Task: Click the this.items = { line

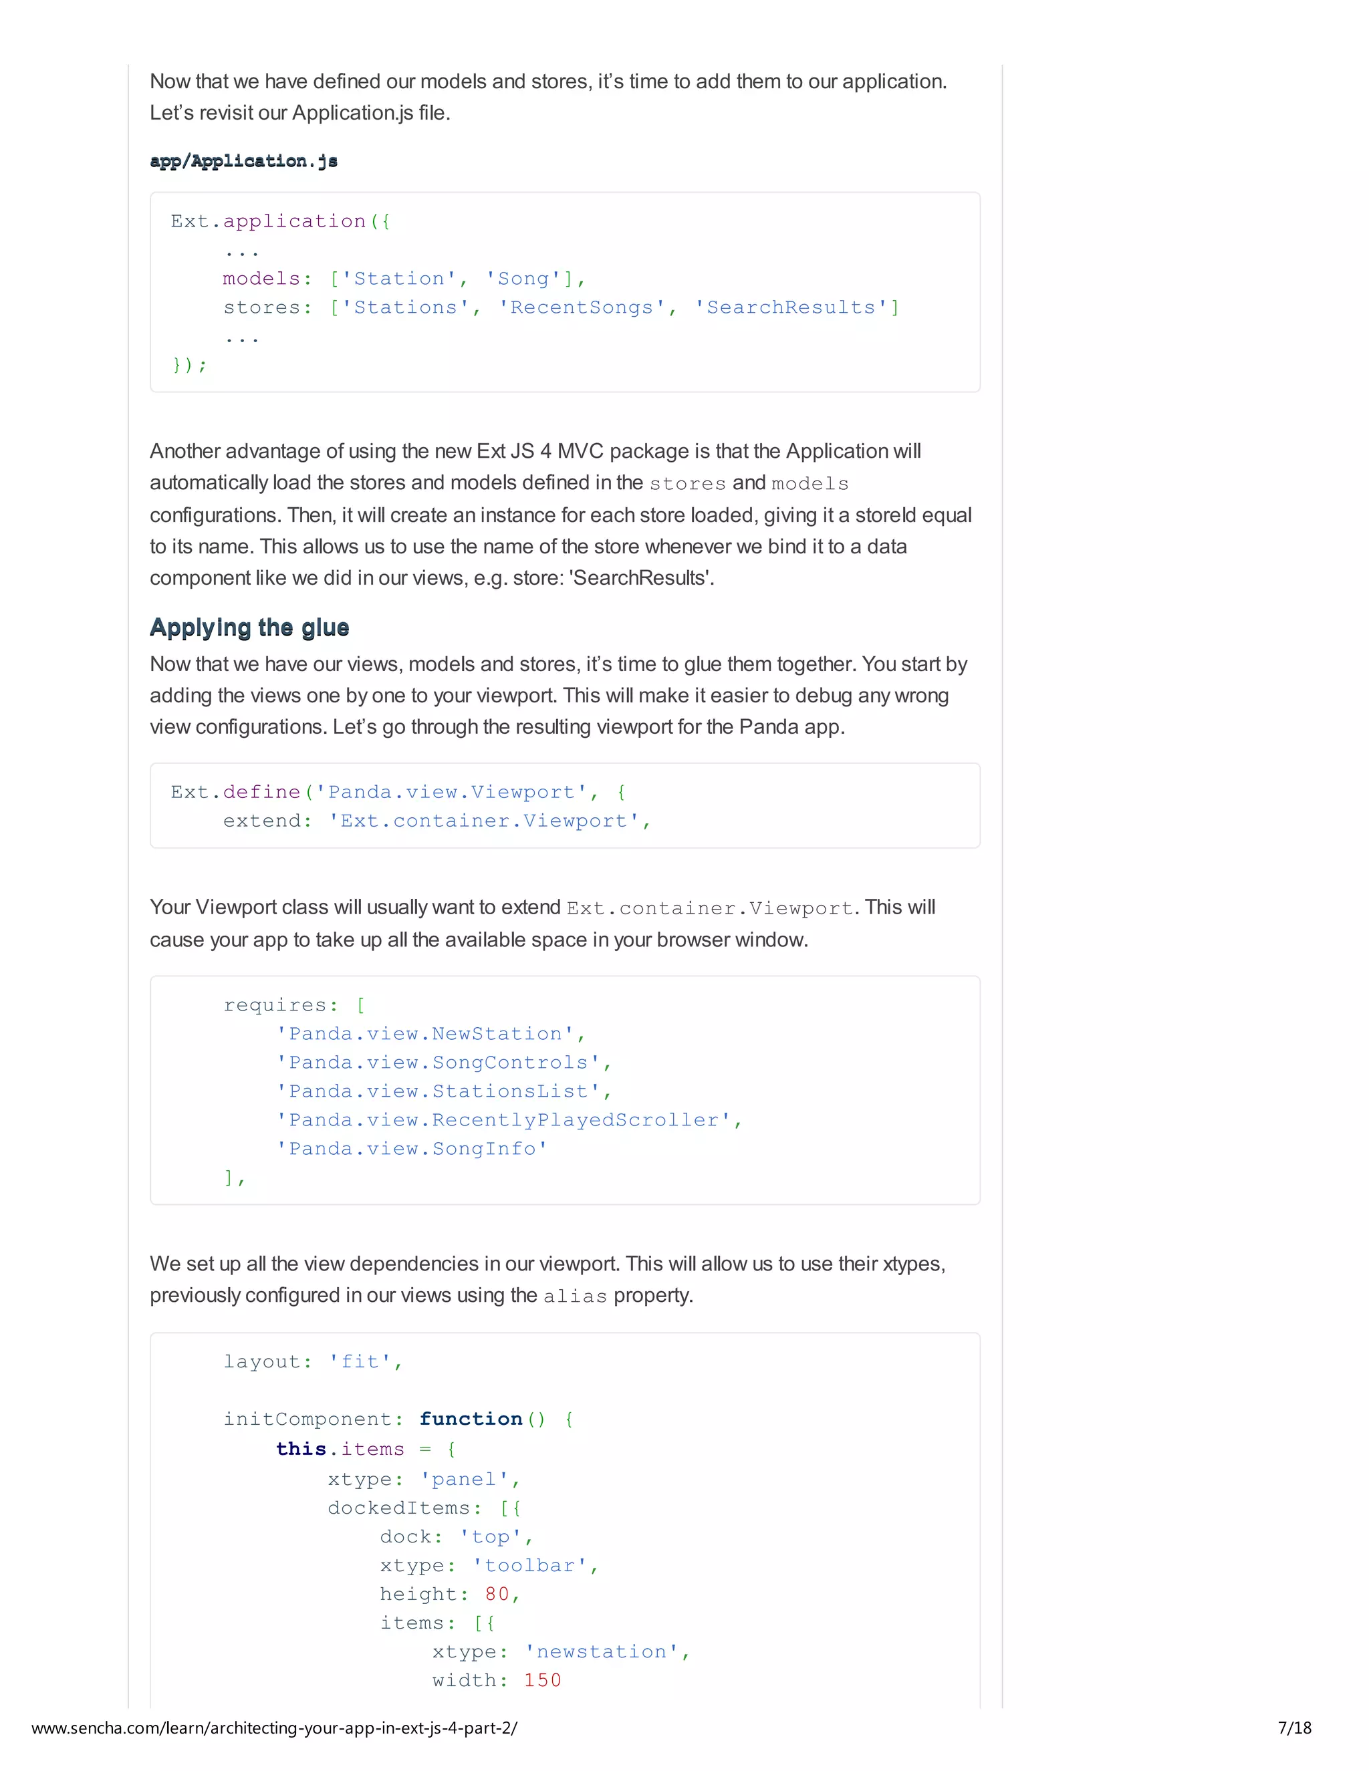Action: (366, 1449)
